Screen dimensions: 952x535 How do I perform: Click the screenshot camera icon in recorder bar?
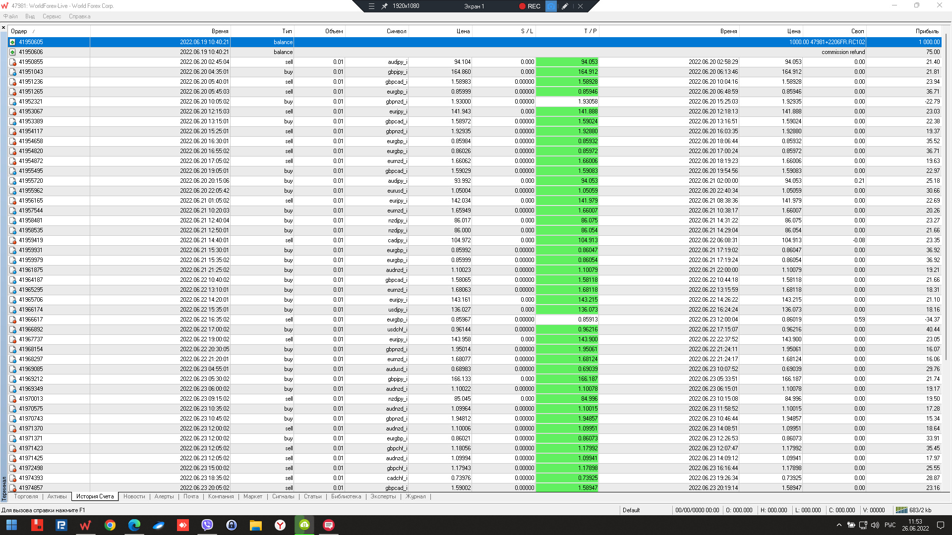[551, 6]
